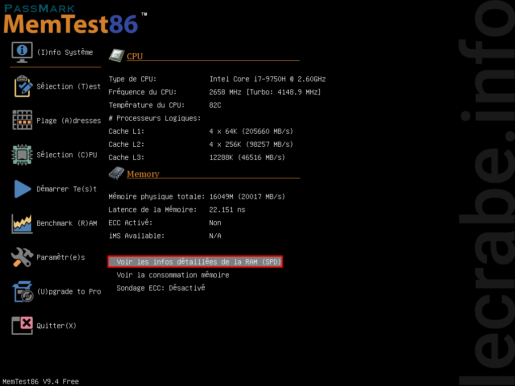Viewport: 515px width, 386px height.
Task: Click the memory latency value 22.151 ns
Action: point(227,210)
